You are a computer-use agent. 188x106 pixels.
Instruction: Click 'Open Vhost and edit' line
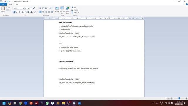(x=78, y=69)
